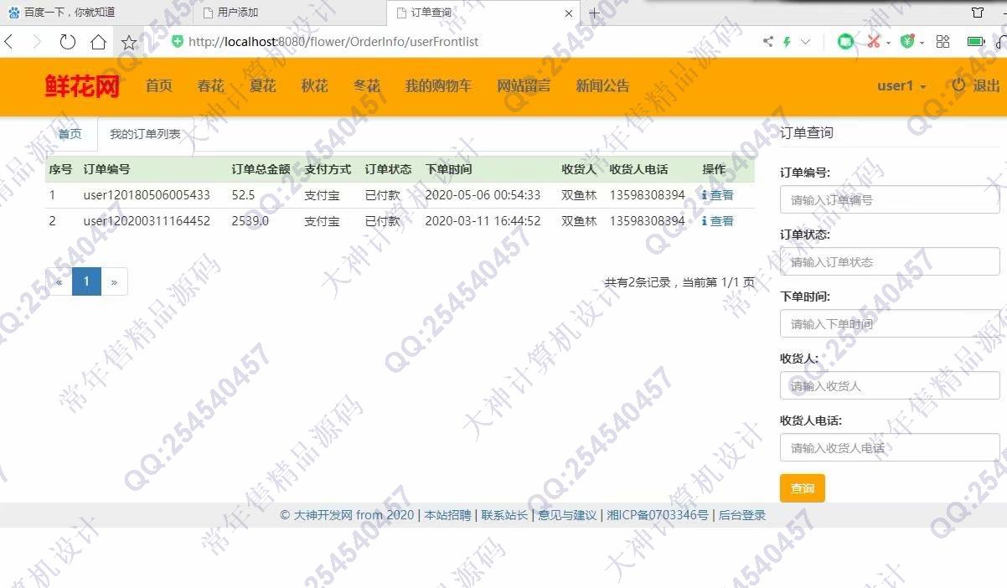1007x588 pixels.
Task: Click the browser home icon
Action: [x=98, y=42]
